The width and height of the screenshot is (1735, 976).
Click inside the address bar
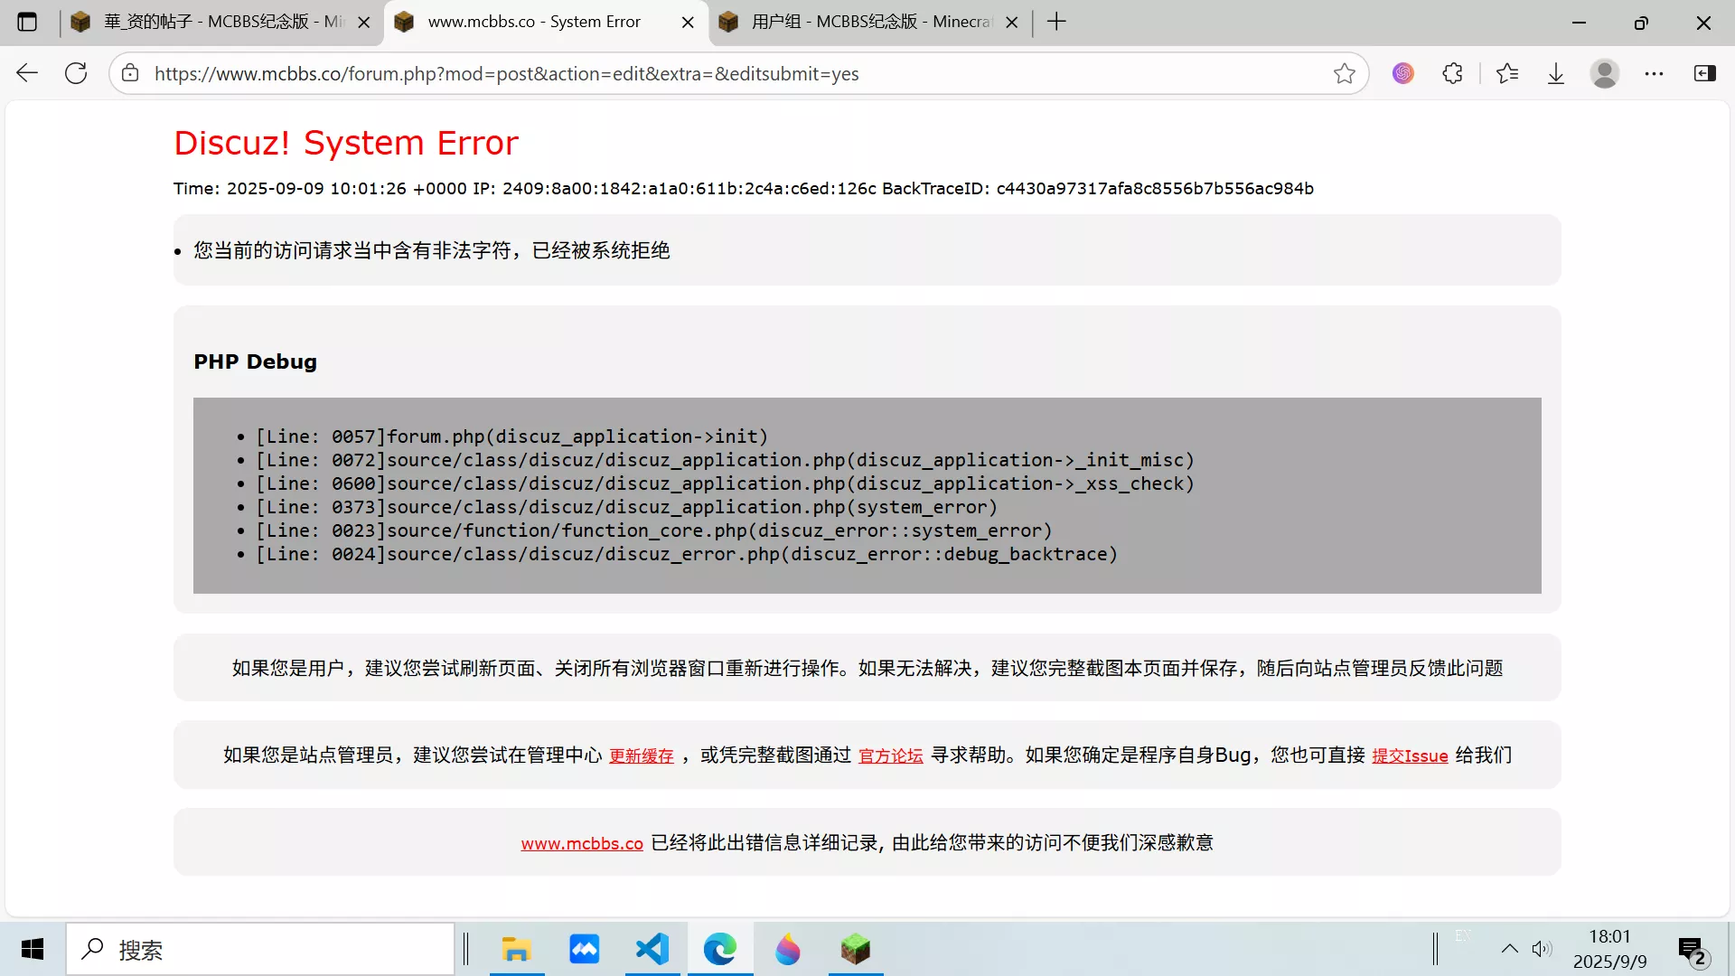click(x=723, y=73)
